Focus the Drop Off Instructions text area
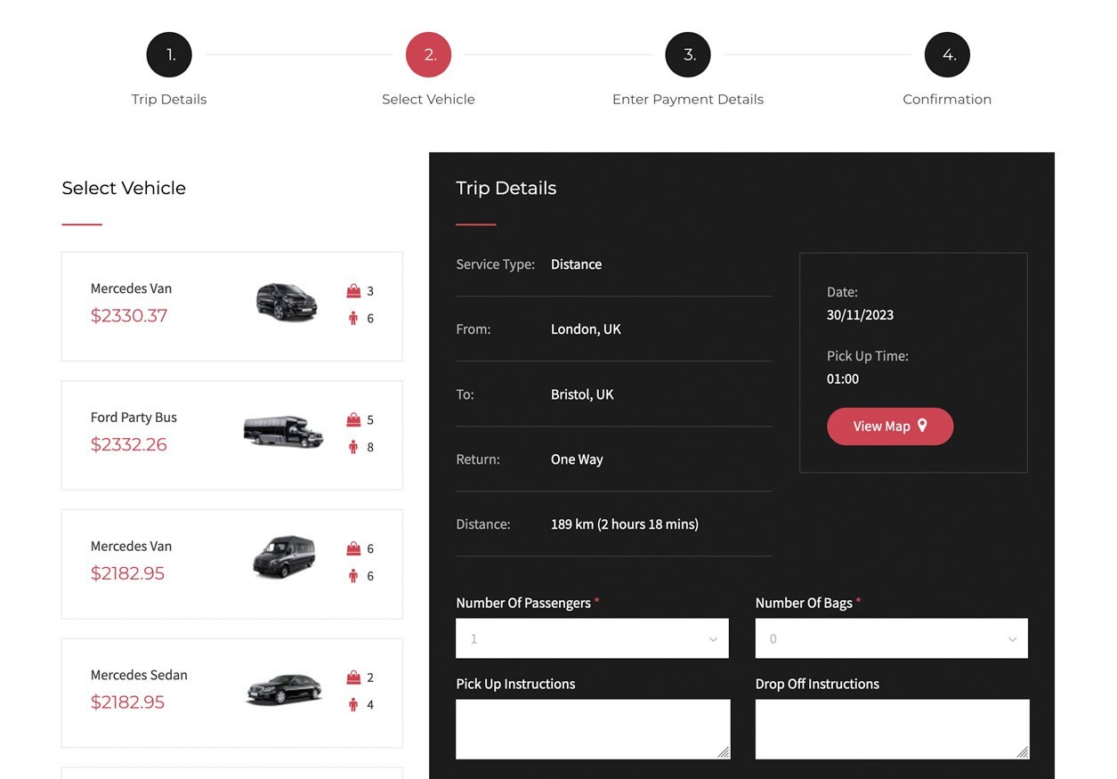The image size is (1117, 779). (893, 729)
